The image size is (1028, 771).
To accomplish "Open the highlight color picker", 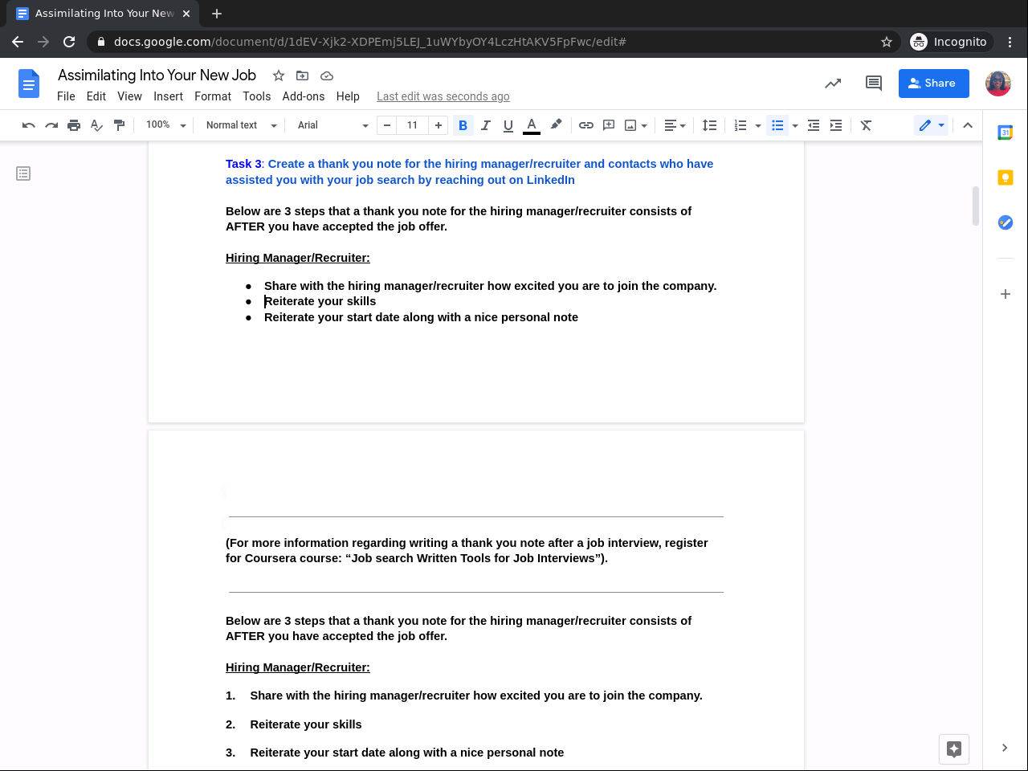I will coord(556,125).
